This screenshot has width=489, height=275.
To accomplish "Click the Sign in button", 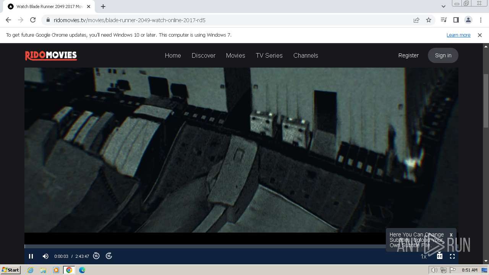I will coord(443,55).
